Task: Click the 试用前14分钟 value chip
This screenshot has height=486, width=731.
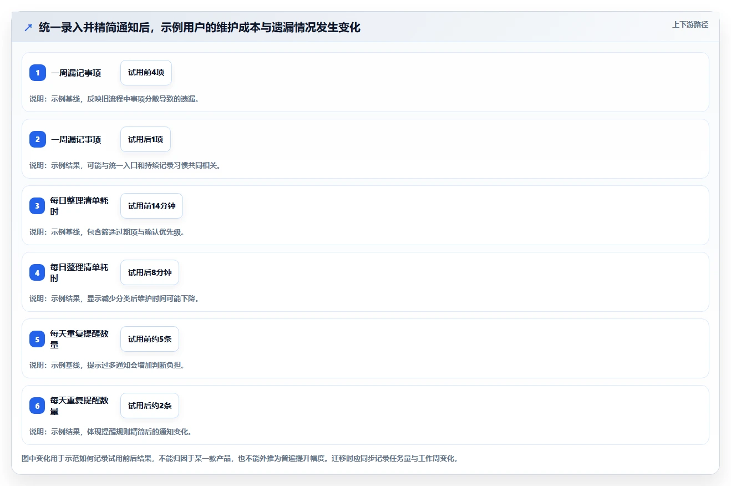Action: click(x=151, y=206)
